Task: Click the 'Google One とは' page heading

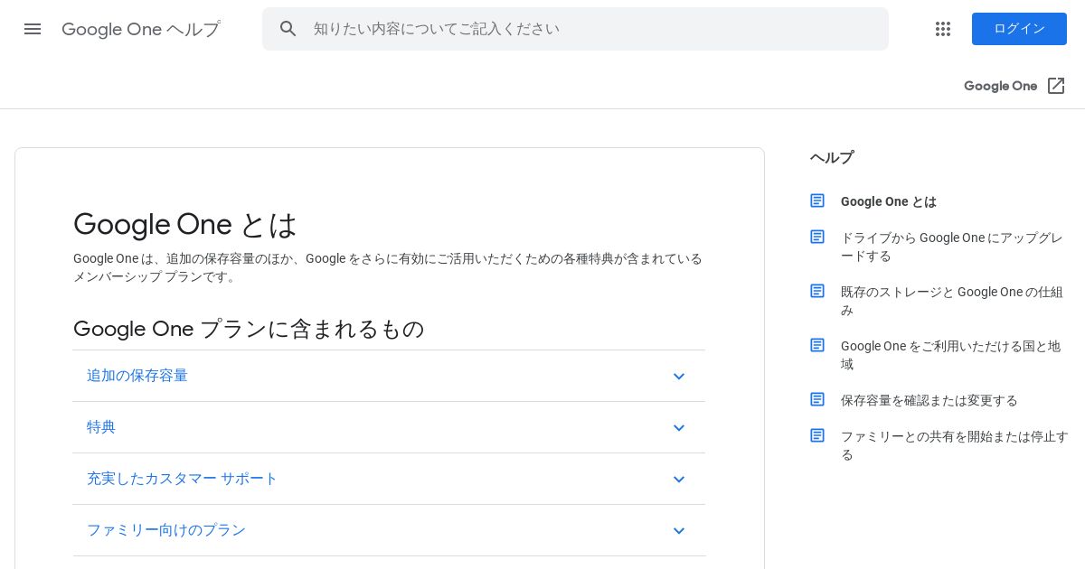Action: (x=185, y=224)
